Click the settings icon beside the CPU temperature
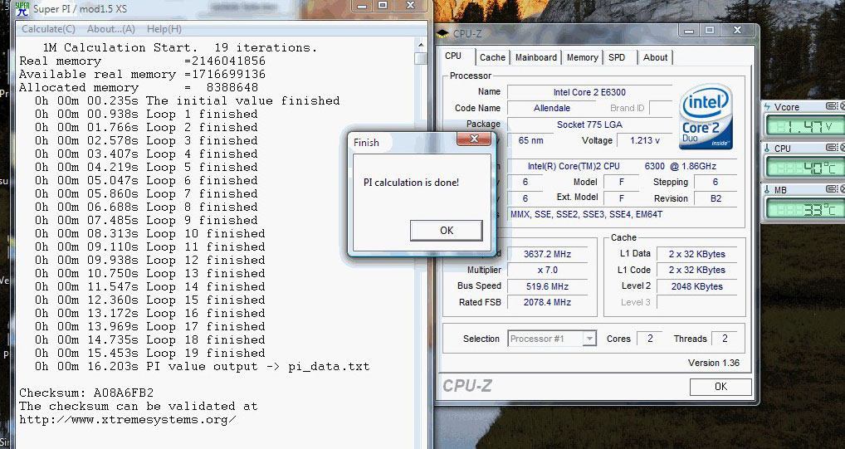 tap(832, 148)
